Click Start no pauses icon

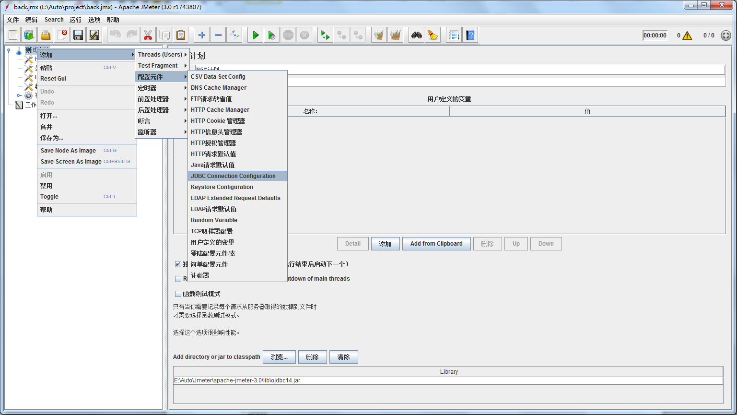(272, 35)
